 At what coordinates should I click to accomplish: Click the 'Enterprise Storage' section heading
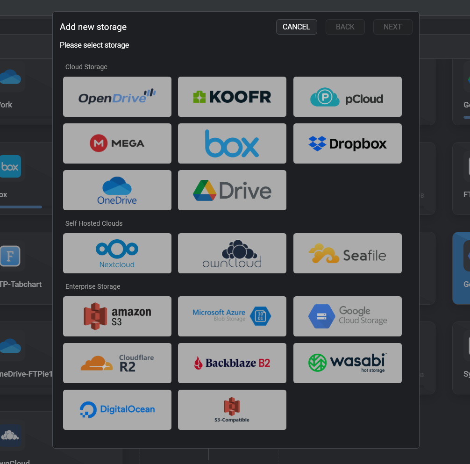[x=93, y=286]
